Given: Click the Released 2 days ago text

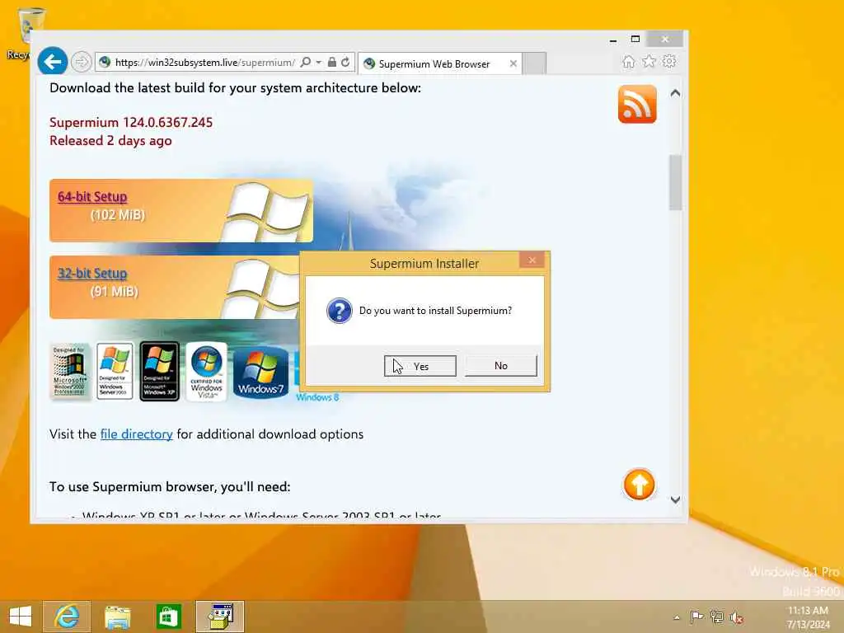Looking at the screenshot, I should click(110, 140).
